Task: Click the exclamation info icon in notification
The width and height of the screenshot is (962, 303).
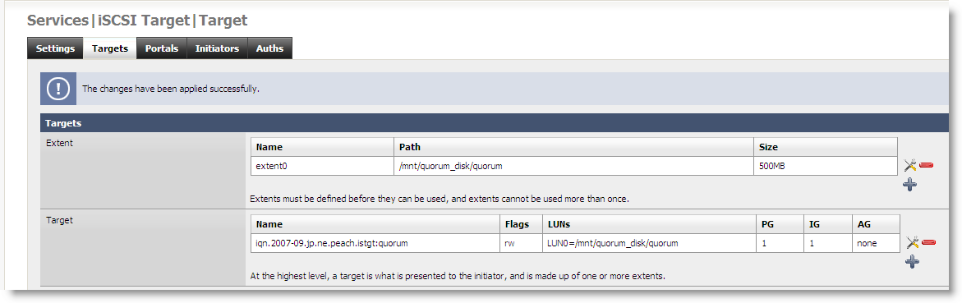Action: [58, 89]
